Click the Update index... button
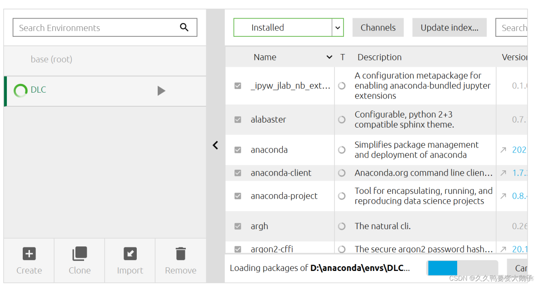Screen dimensions: 538x285 pyautogui.click(x=449, y=28)
